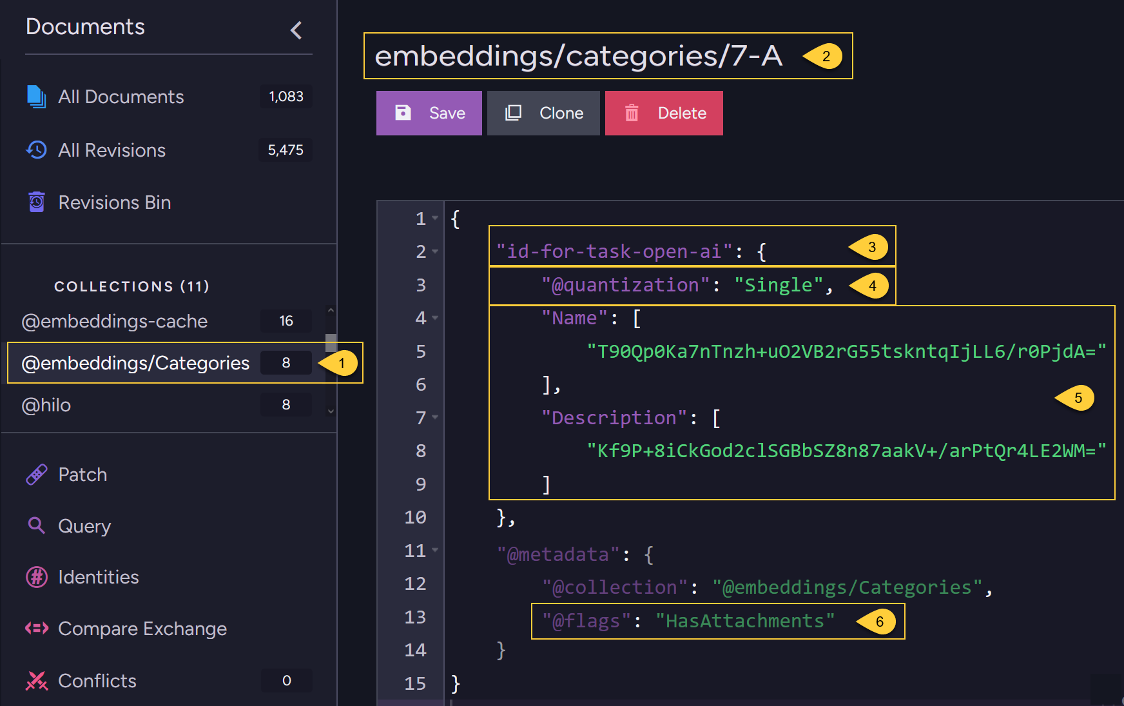Click the "@metadata" key in editor
Screen dimensions: 1124x706
pyautogui.click(x=558, y=554)
